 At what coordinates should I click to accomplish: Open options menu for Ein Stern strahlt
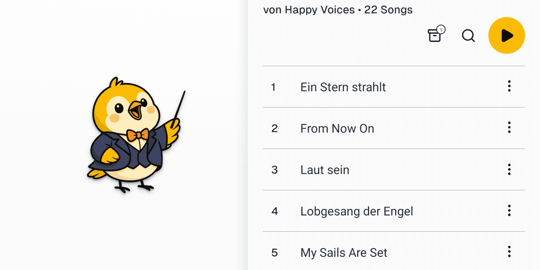tap(509, 86)
